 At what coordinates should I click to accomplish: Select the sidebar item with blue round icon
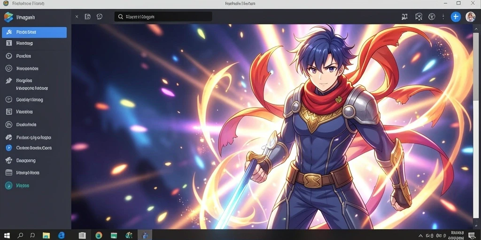[x=34, y=148]
